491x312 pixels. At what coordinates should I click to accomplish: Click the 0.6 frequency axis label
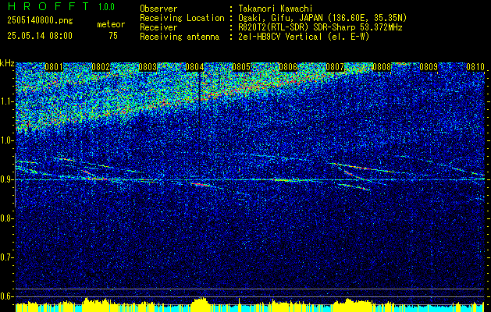(6, 296)
